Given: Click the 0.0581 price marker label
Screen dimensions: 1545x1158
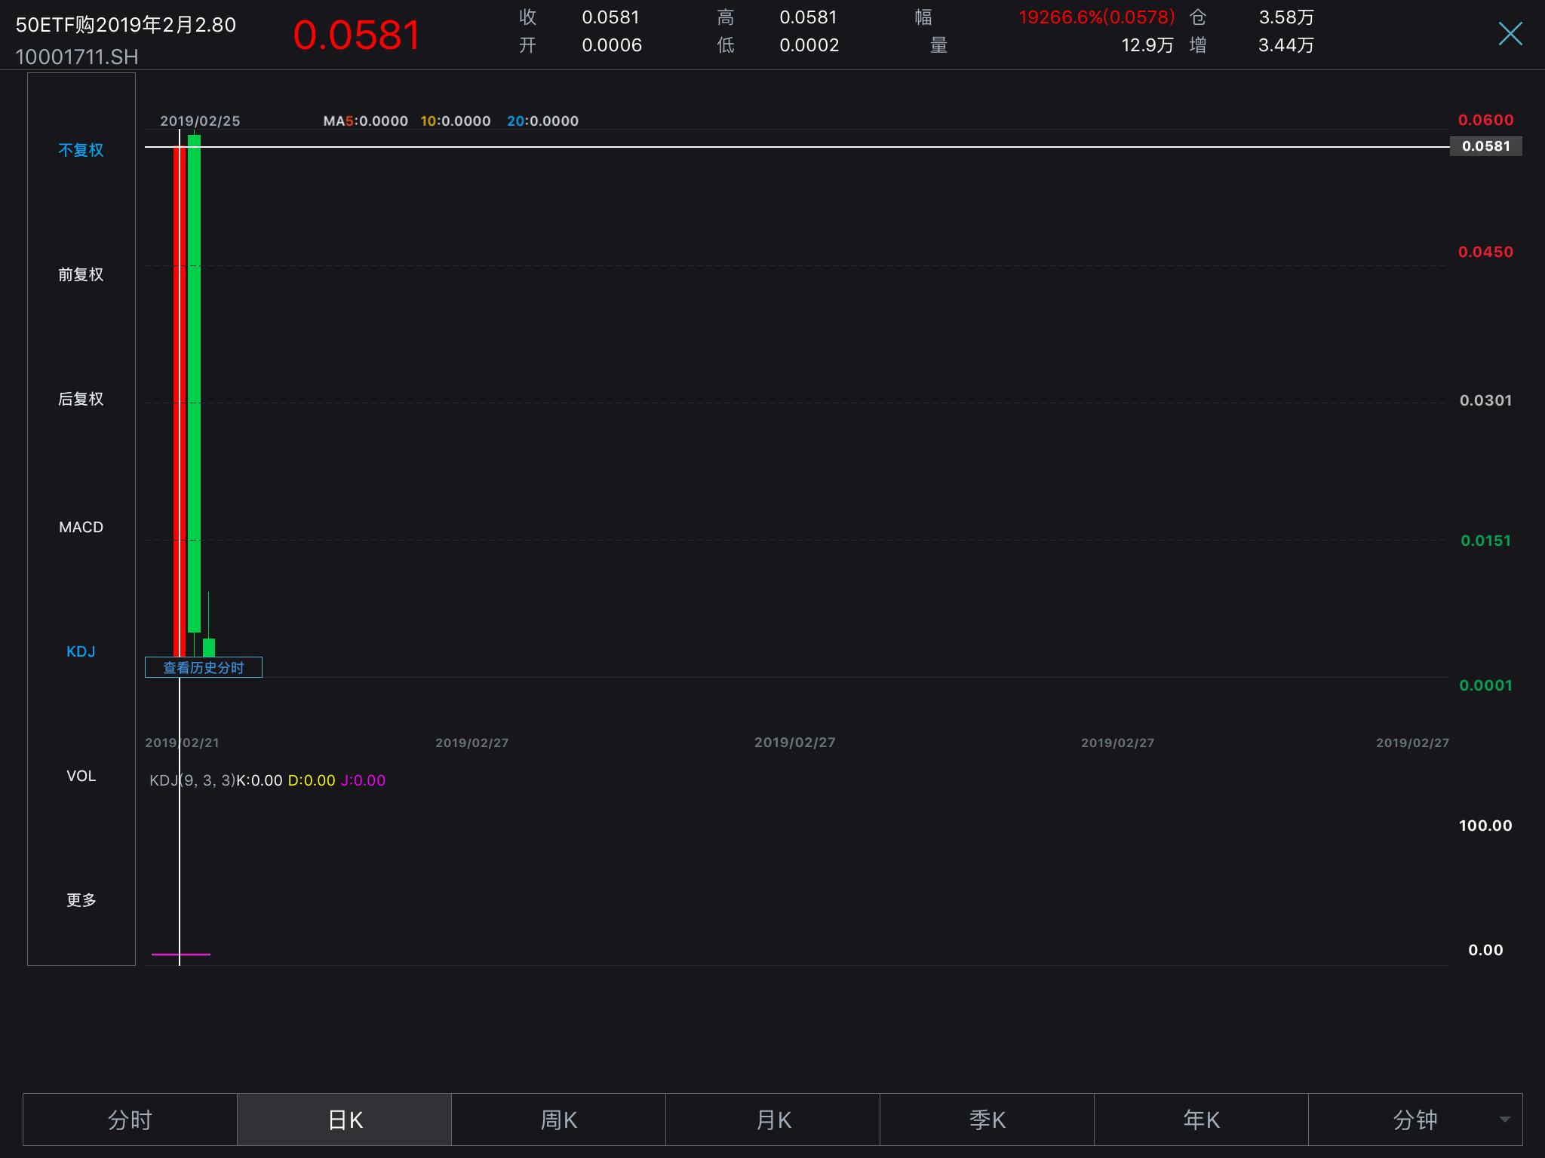Looking at the screenshot, I should coord(1485,146).
